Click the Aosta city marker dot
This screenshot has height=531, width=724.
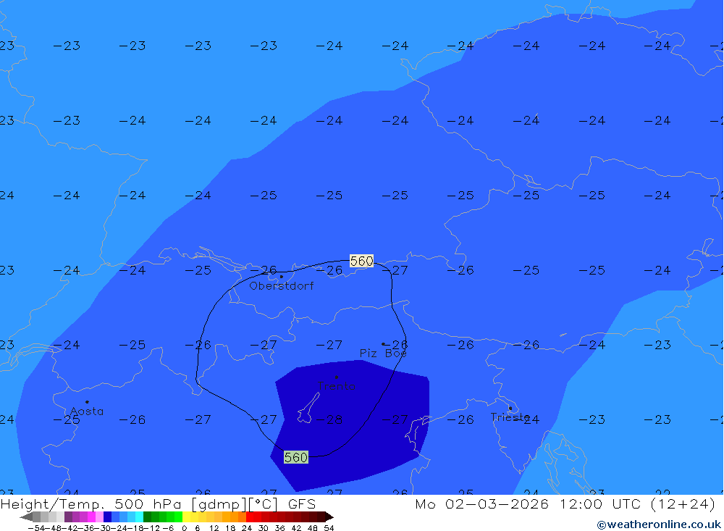[x=87, y=402]
